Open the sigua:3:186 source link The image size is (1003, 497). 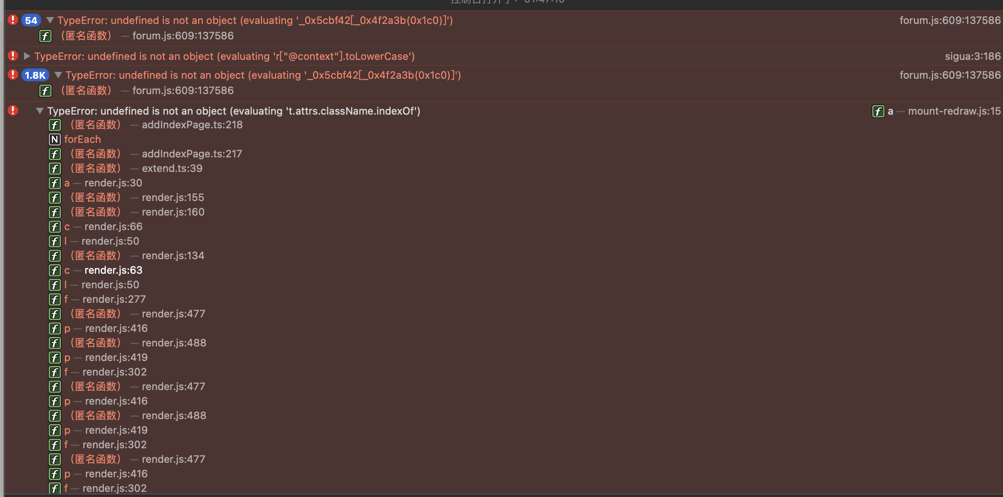[x=973, y=56]
